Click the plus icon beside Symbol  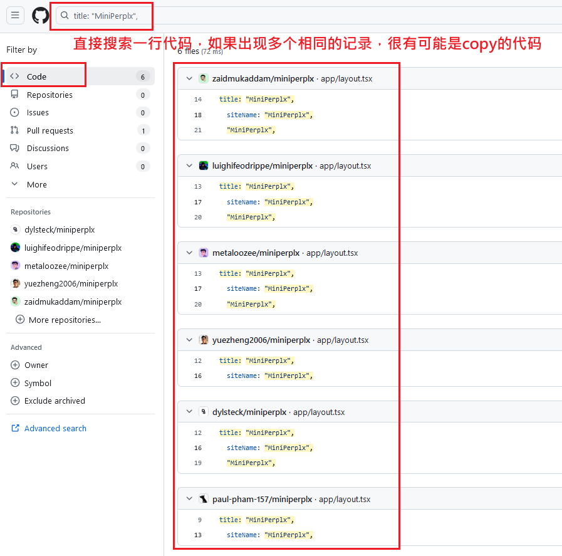15,383
